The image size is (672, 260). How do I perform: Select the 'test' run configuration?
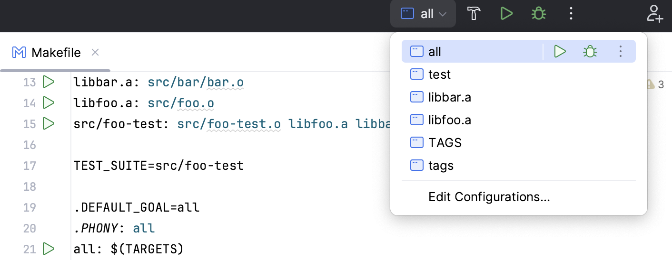(x=439, y=74)
